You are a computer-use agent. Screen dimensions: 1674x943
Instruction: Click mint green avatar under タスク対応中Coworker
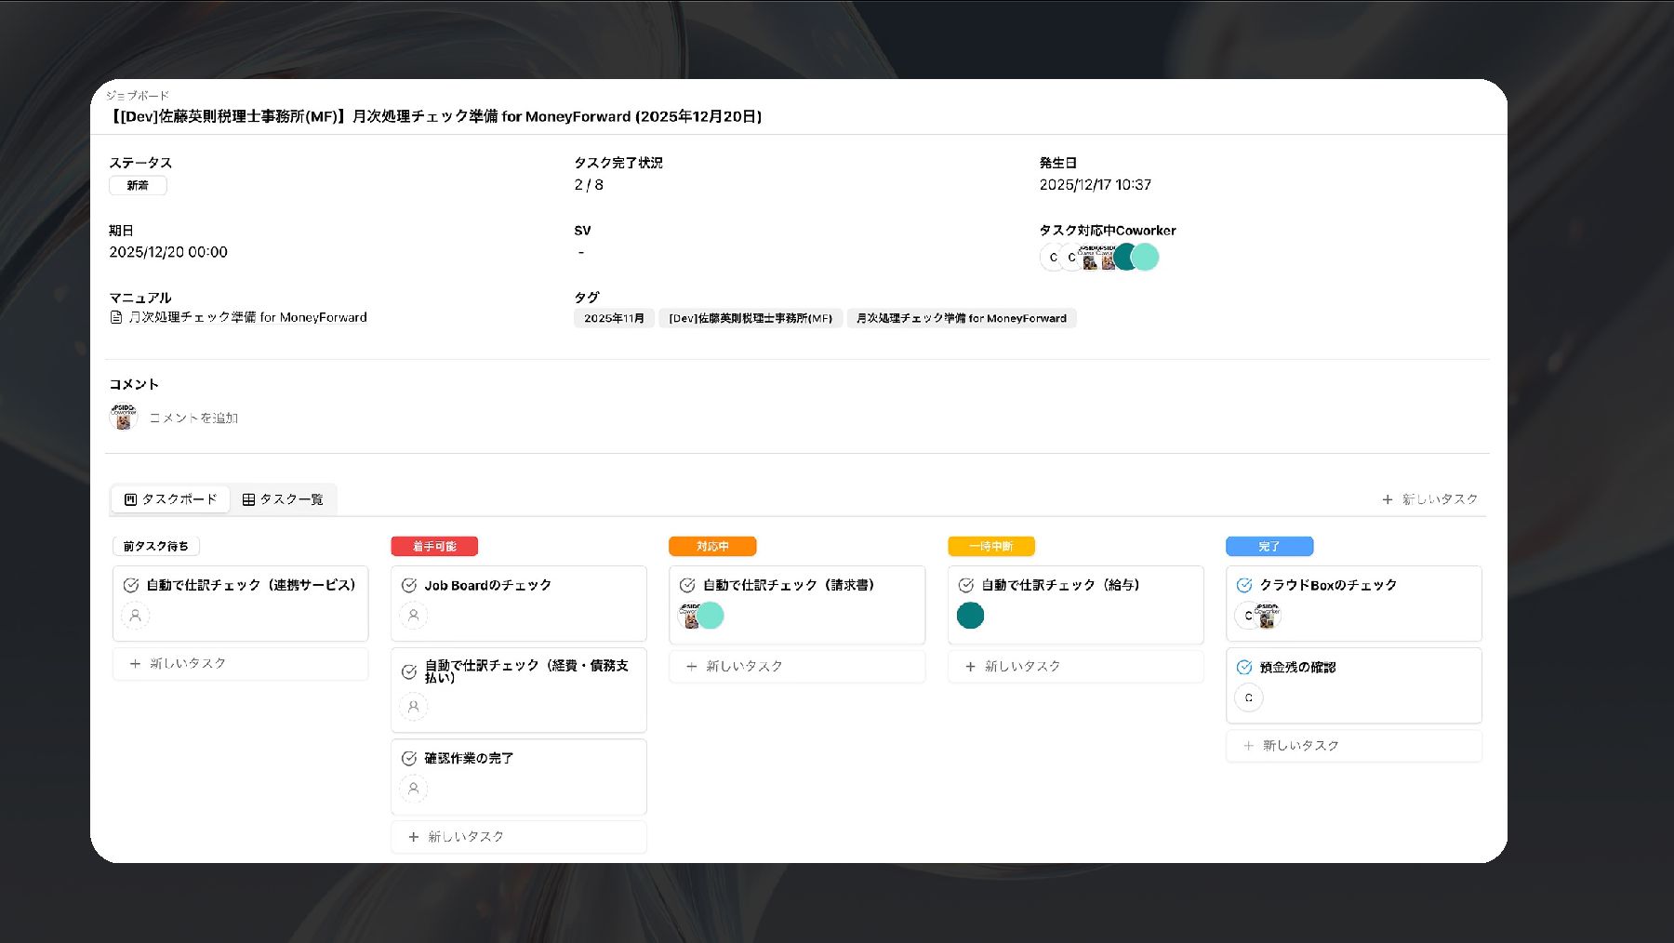click(1145, 257)
